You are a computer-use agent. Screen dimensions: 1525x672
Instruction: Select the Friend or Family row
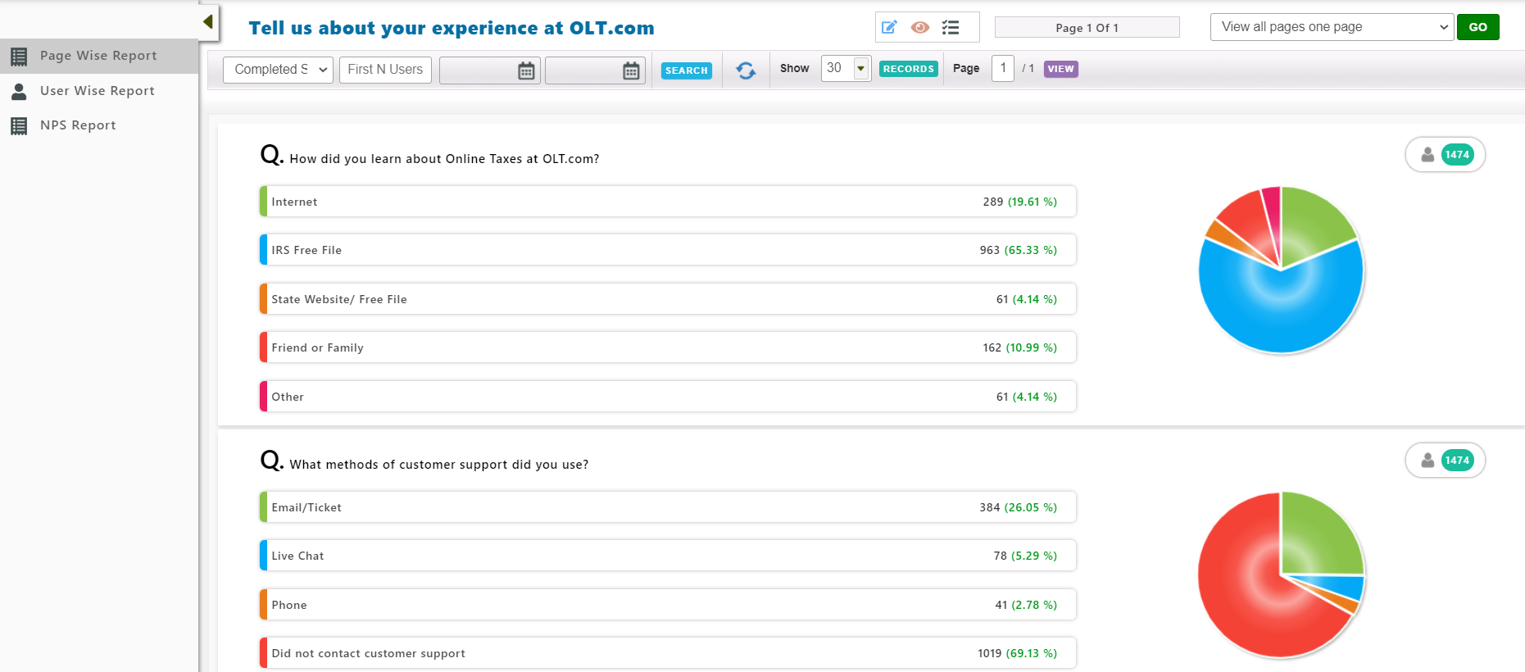[x=668, y=347]
